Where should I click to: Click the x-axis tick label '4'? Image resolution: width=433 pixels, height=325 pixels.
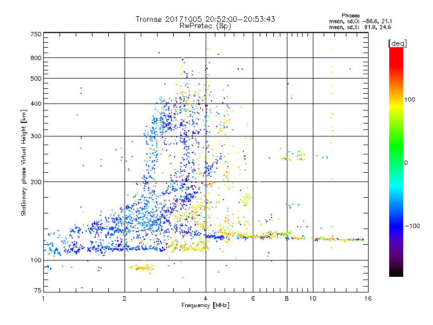[206, 298]
